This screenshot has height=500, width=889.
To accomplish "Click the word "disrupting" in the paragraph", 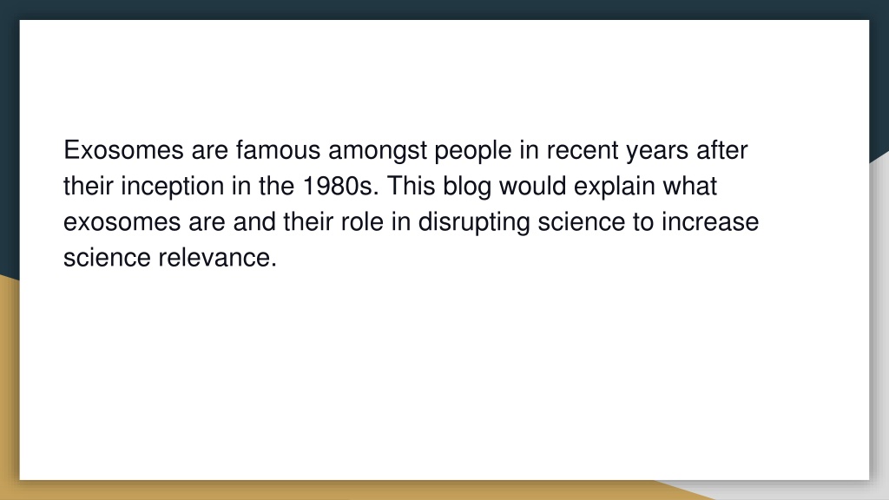I will tap(474, 223).
